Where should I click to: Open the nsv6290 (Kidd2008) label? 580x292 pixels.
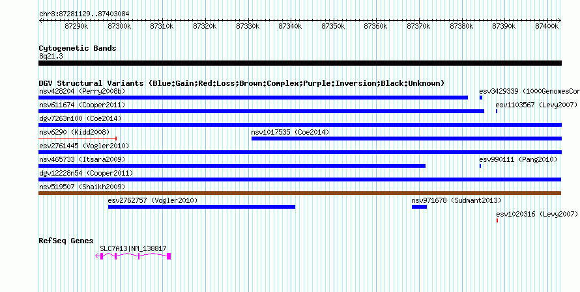[74, 132]
